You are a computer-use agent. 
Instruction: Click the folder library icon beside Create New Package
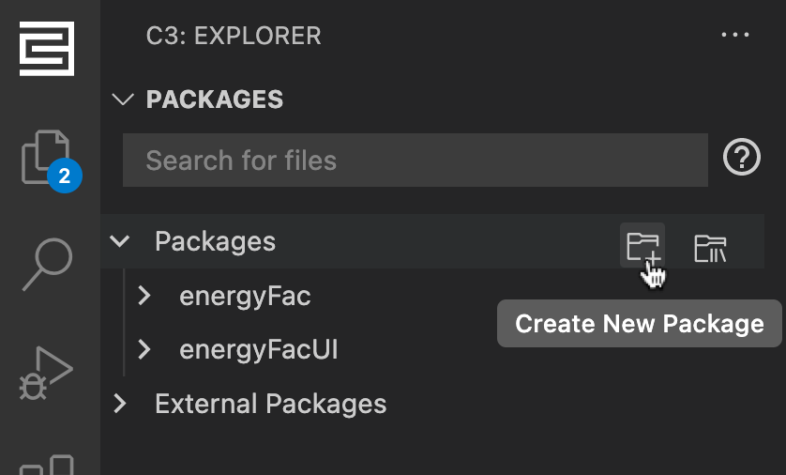coord(710,248)
